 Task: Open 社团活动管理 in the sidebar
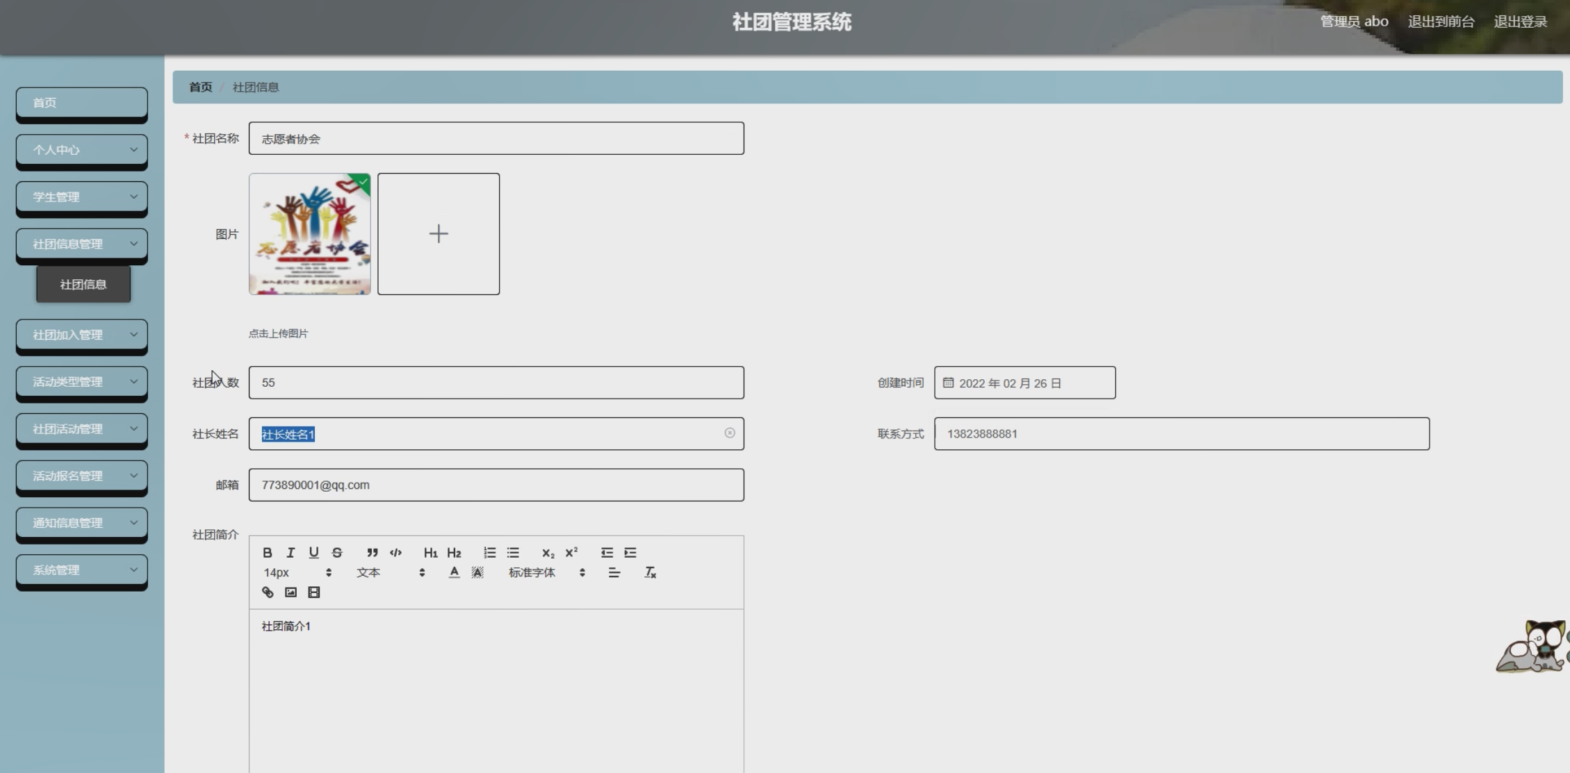(82, 429)
